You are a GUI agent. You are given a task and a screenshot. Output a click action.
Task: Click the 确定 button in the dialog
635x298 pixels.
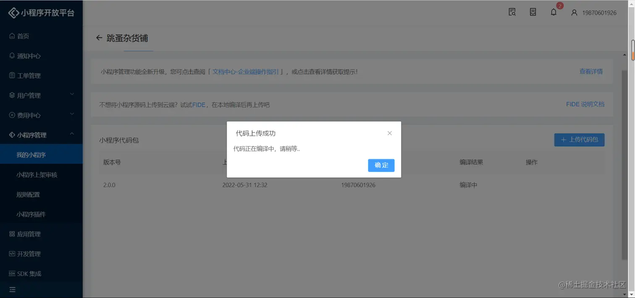click(381, 165)
